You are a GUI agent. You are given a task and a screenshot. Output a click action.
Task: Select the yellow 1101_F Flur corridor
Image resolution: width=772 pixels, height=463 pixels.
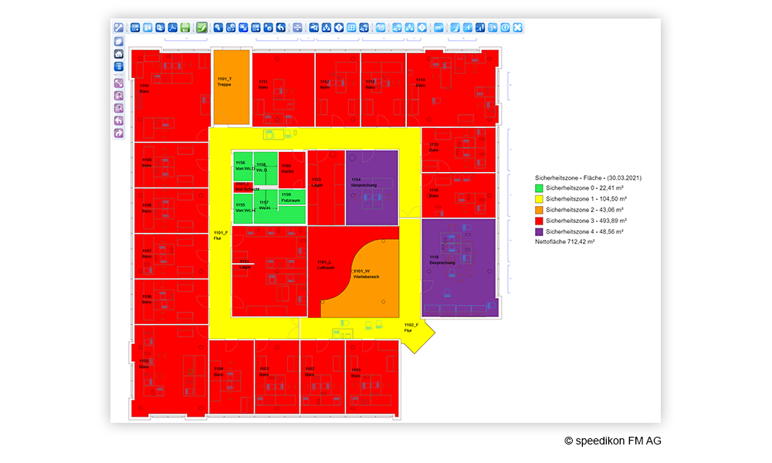220,235
